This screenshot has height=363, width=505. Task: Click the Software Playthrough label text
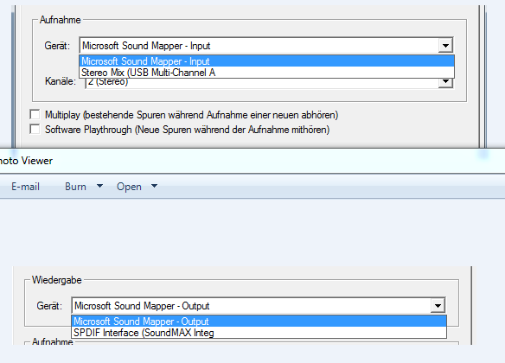(187, 130)
